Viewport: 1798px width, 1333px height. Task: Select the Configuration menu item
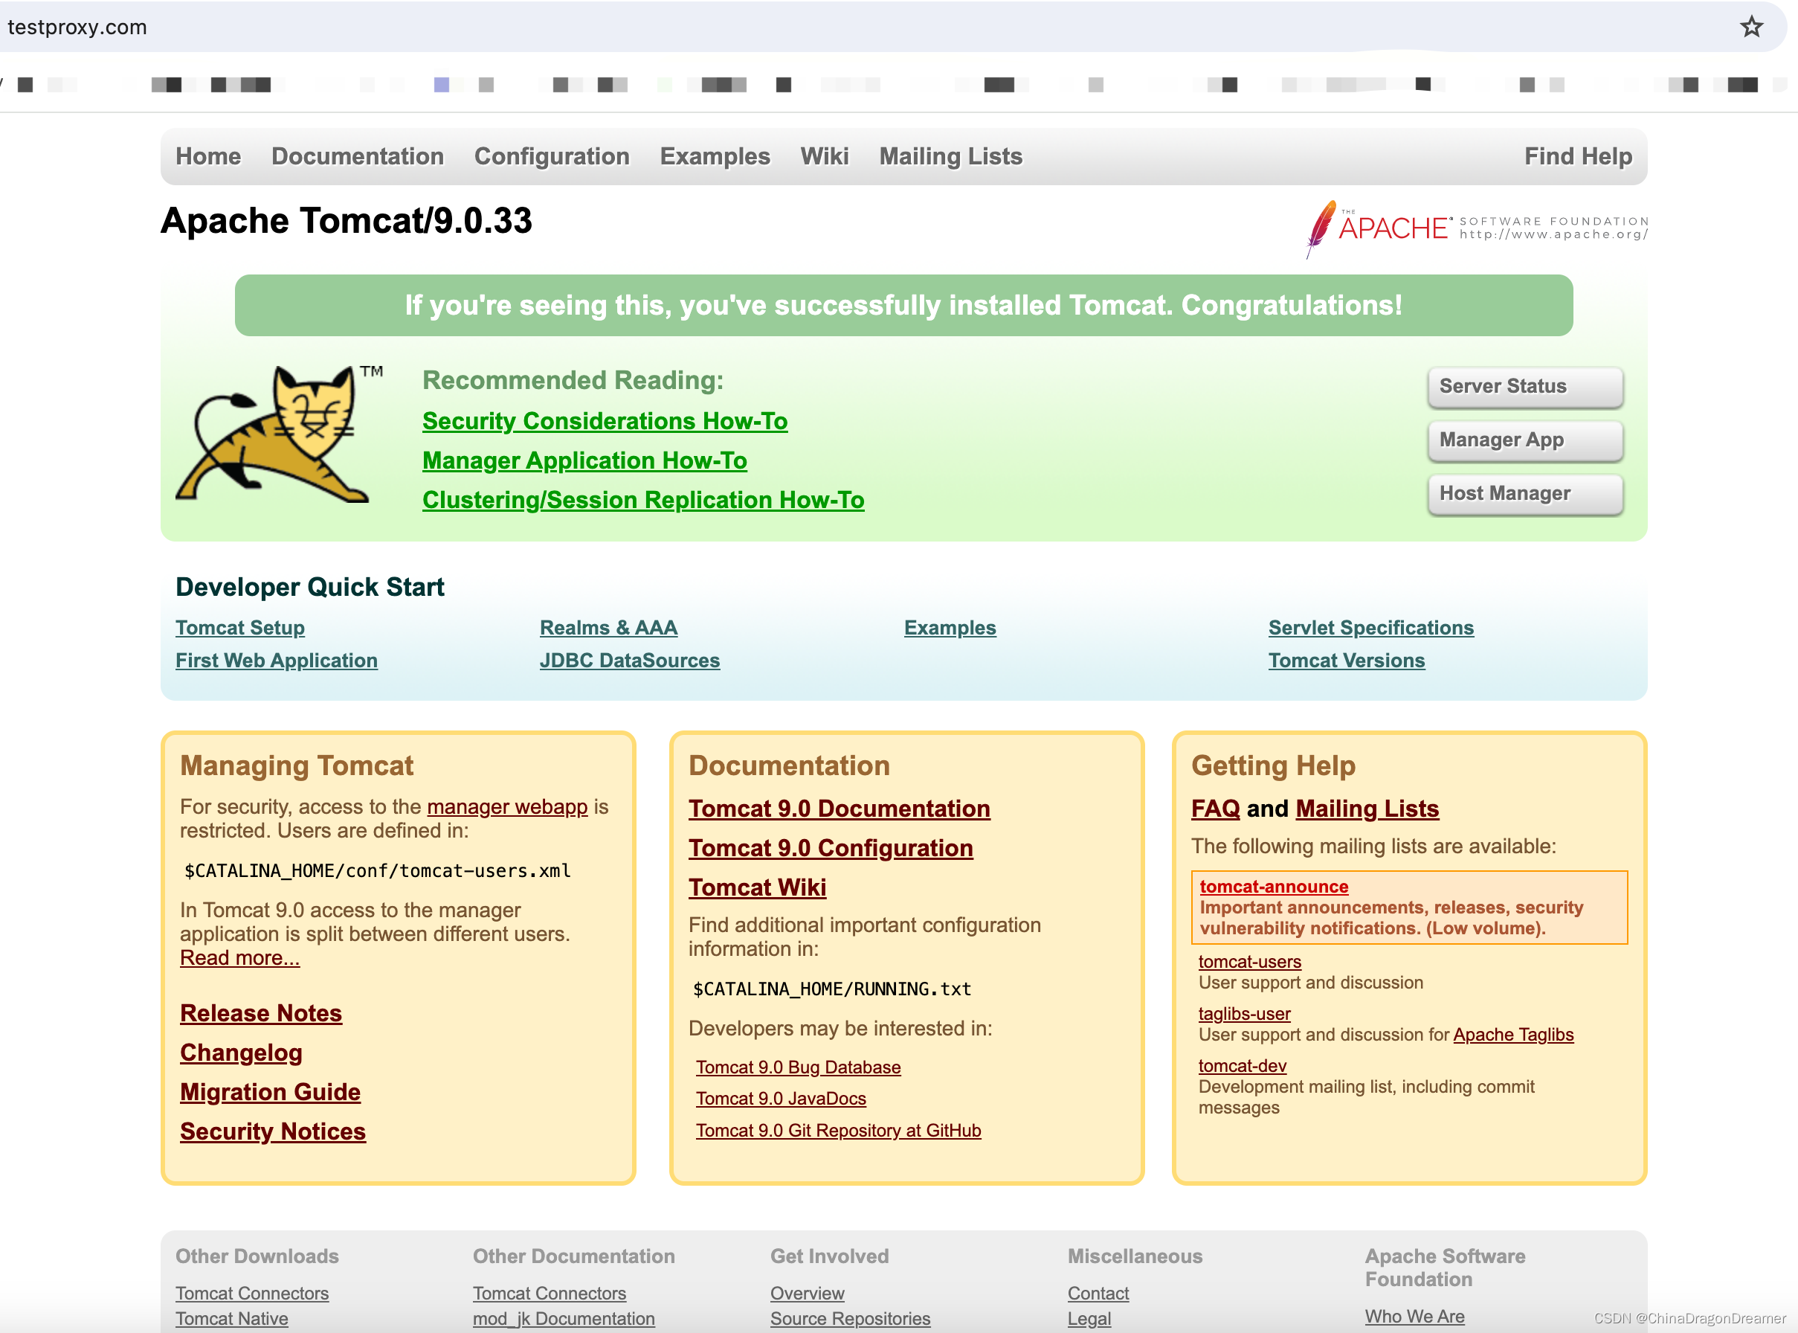pyautogui.click(x=552, y=155)
